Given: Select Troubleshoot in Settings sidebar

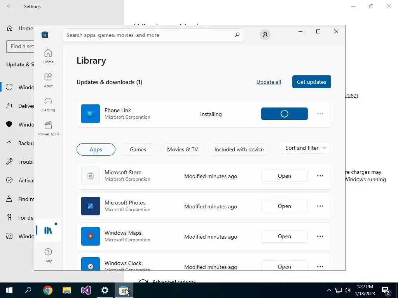Looking at the screenshot, I should [x=20, y=162].
